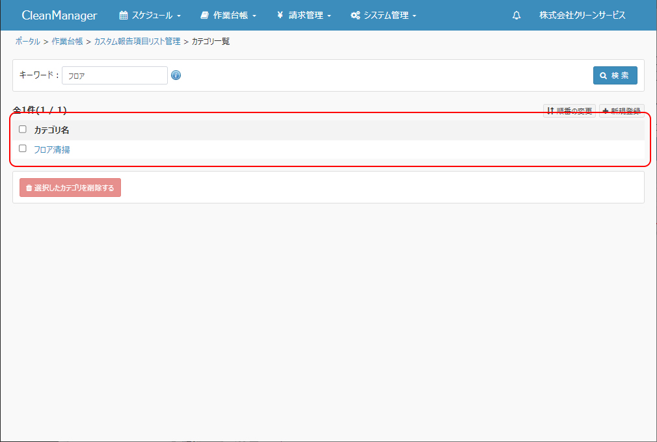
Task: Open the スケジュール menu
Action: (x=150, y=16)
